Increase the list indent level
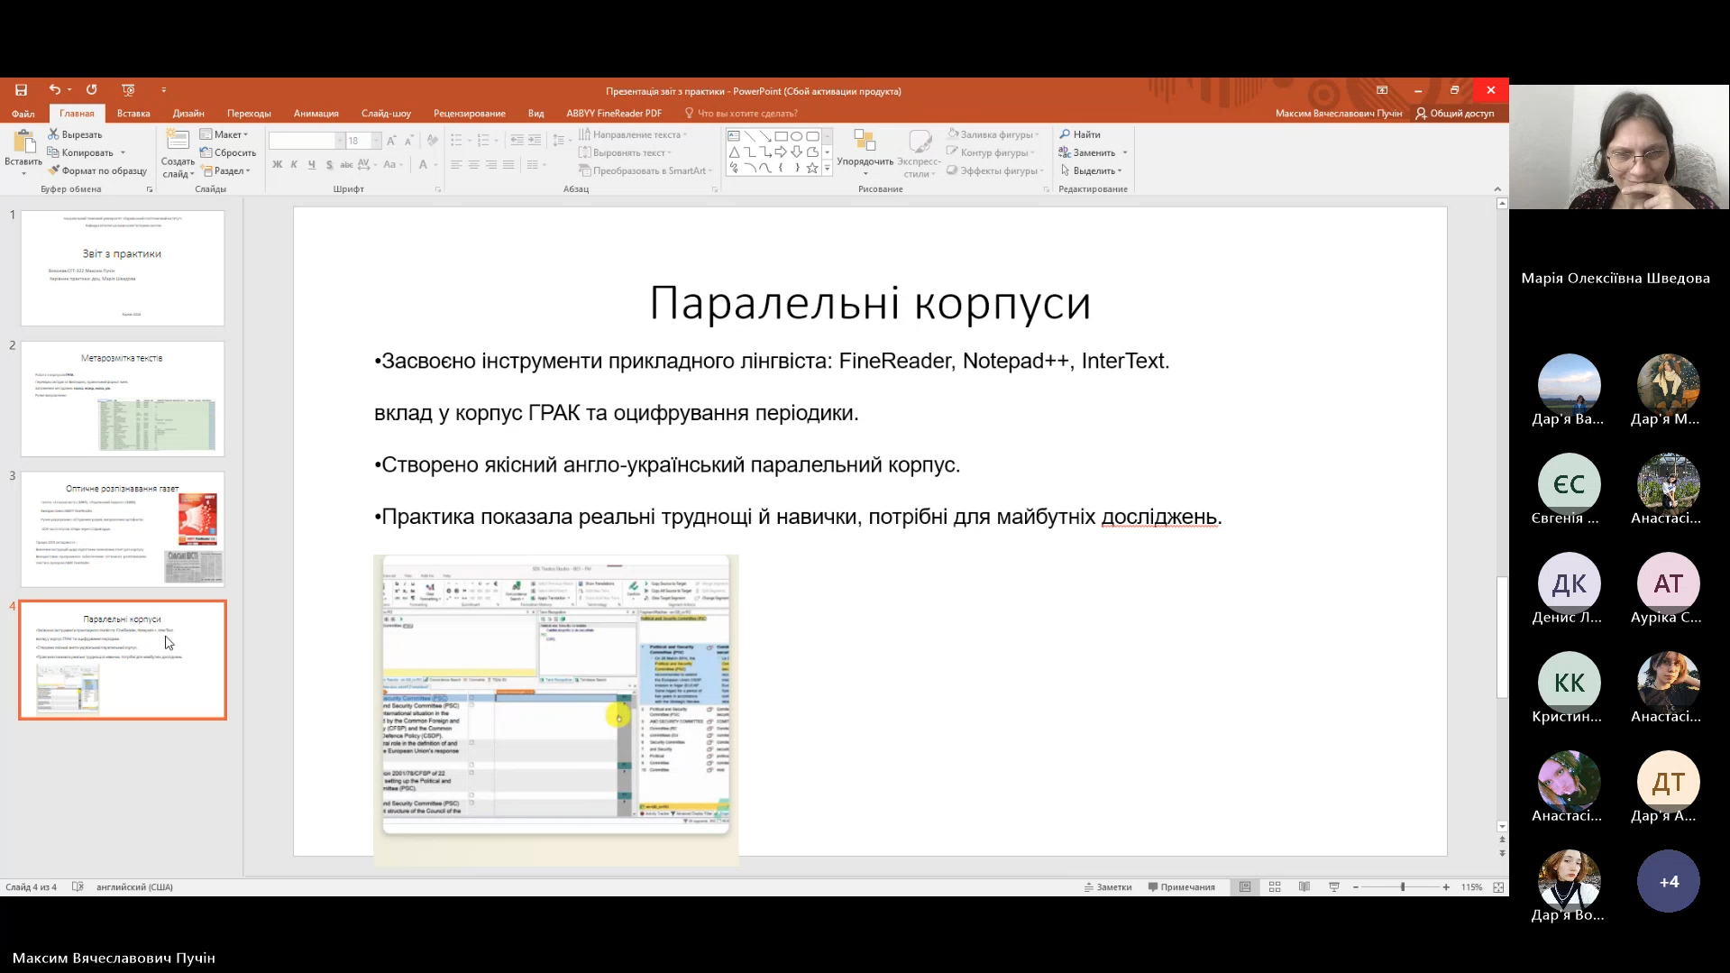Image resolution: width=1730 pixels, height=973 pixels. [x=535, y=141]
